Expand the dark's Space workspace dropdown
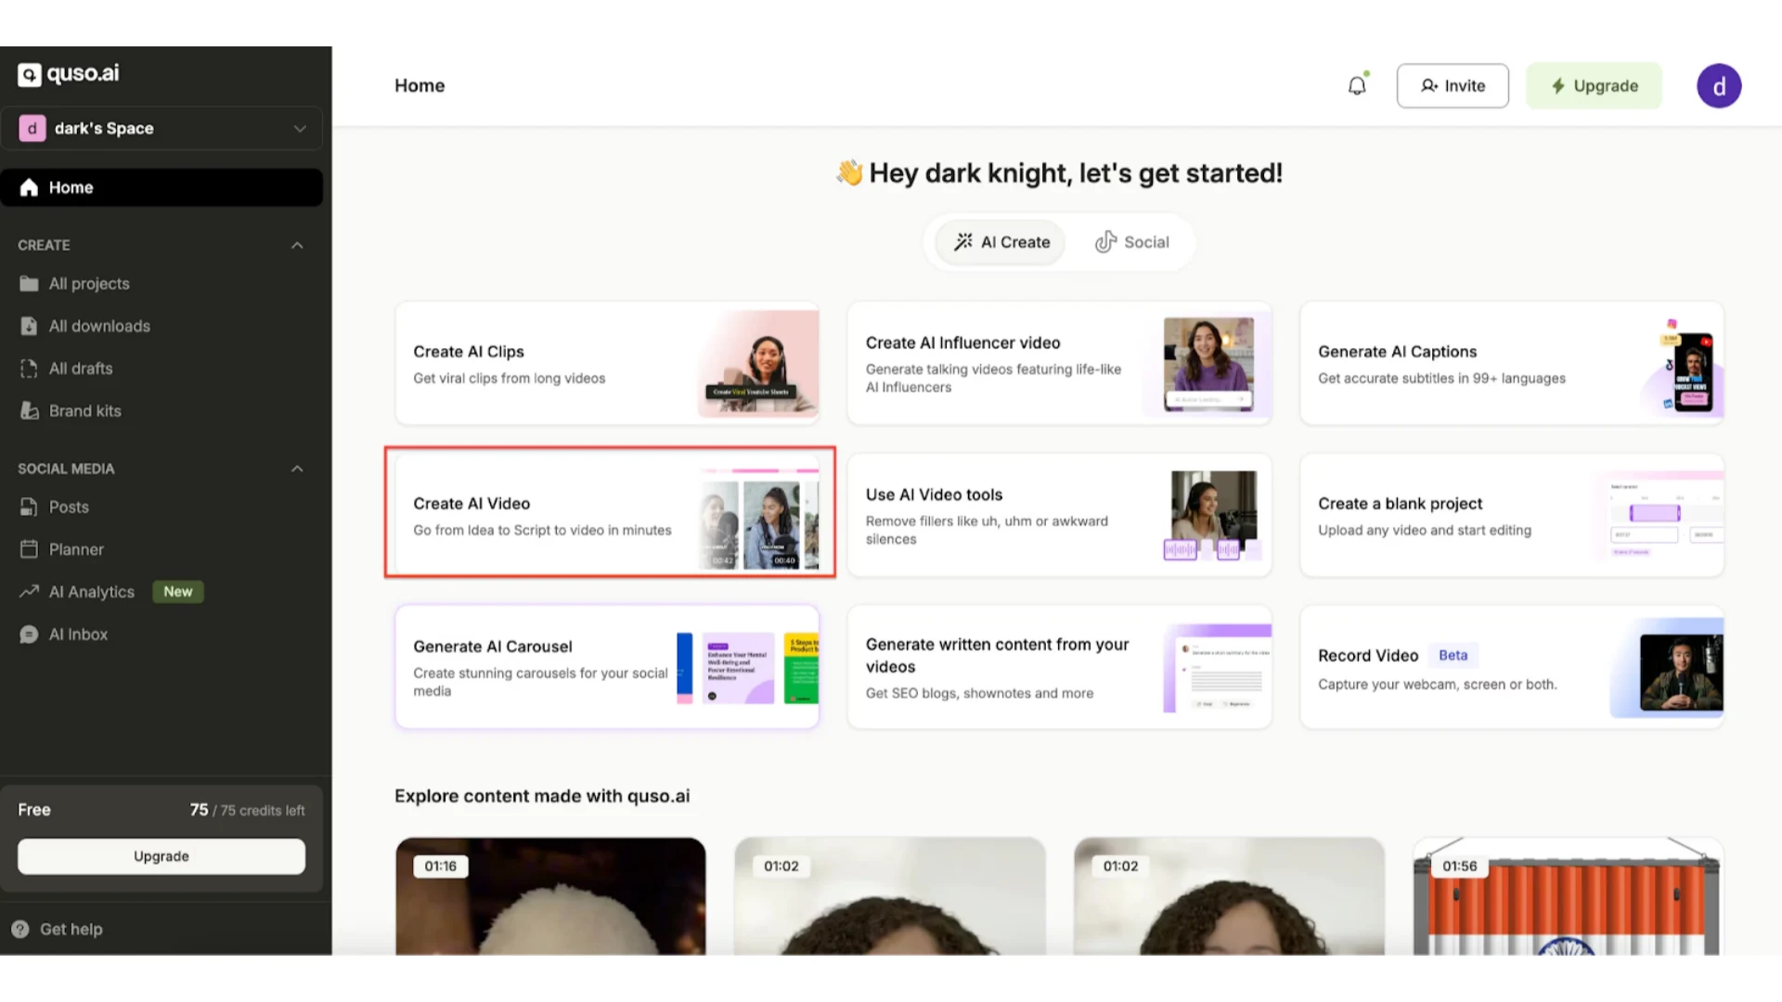The width and height of the screenshot is (1782, 1002). pos(300,128)
